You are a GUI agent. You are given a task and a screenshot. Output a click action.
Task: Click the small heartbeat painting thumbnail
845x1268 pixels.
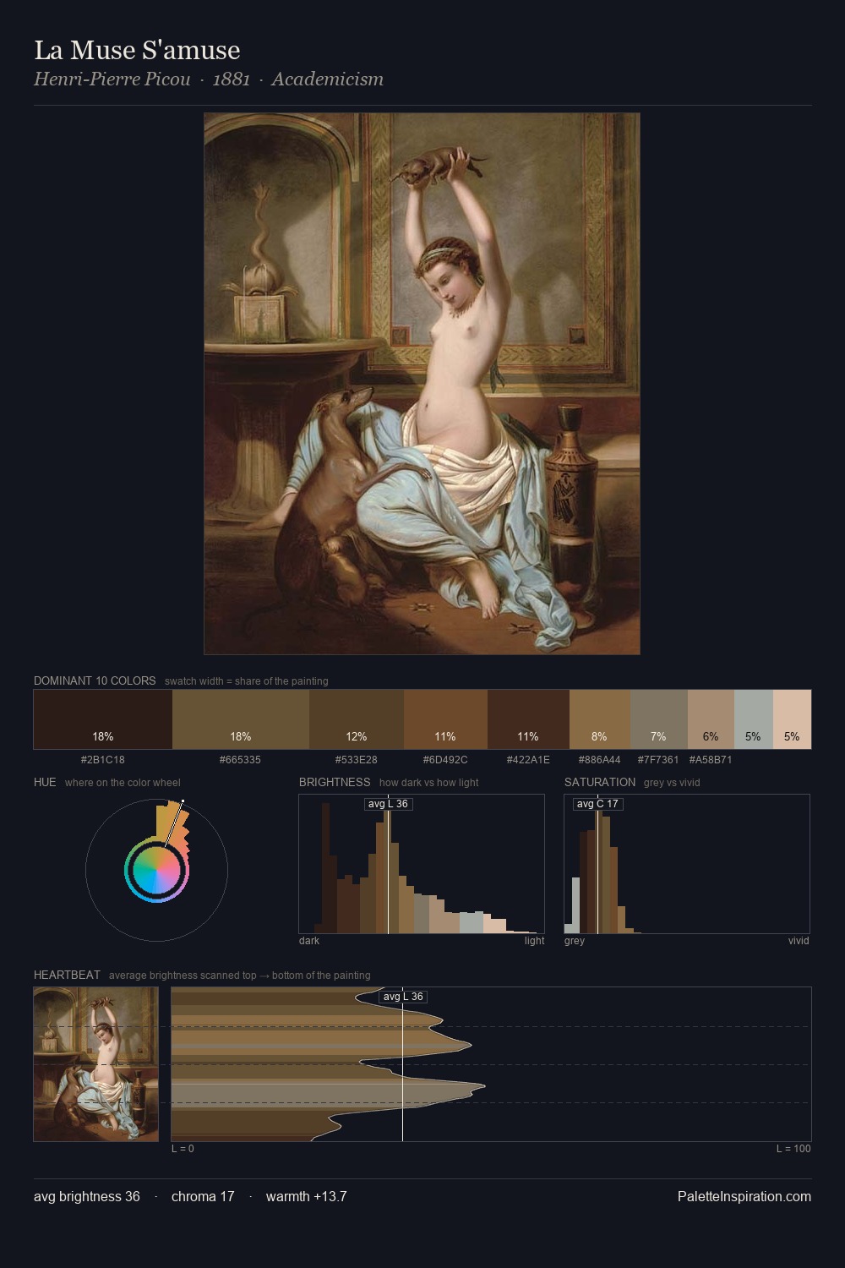pyautogui.click(x=96, y=1064)
